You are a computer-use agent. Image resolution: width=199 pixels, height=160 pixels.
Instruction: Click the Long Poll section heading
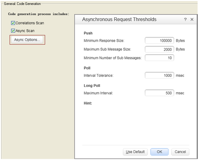point(92,86)
